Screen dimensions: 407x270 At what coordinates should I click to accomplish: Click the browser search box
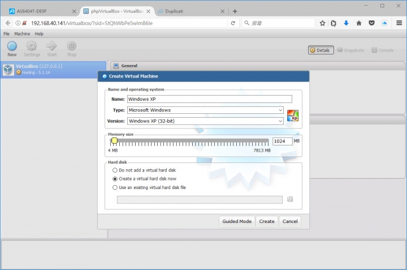[x=279, y=23]
